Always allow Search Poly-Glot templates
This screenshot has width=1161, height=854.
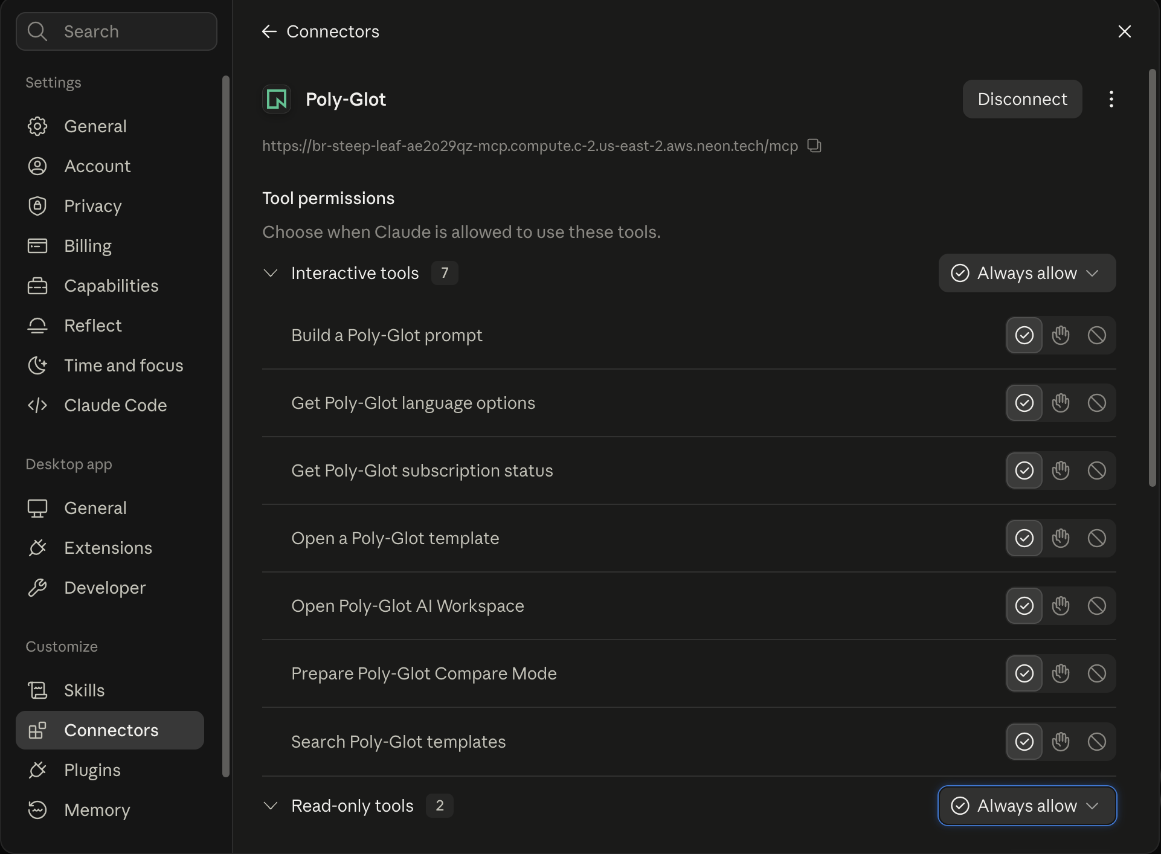pyautogui.click(x=1024, y=742)
